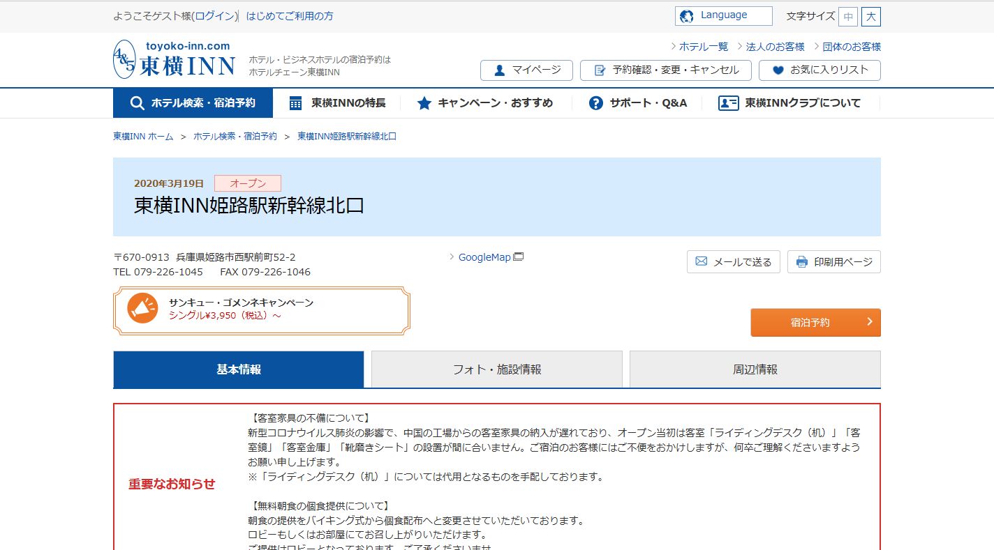Viewport: 994px width, 550px height.
Task: Open サポート・Q&A menu
Action: point(638,103)
